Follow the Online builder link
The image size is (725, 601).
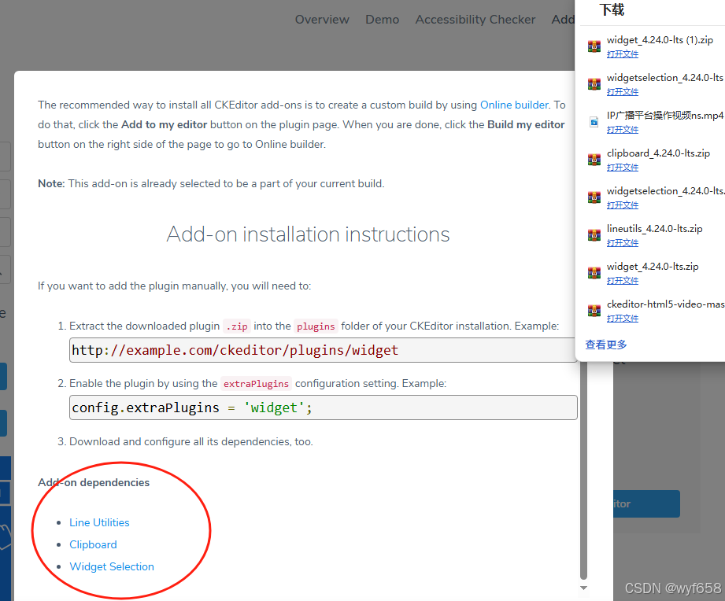(514, 105)
